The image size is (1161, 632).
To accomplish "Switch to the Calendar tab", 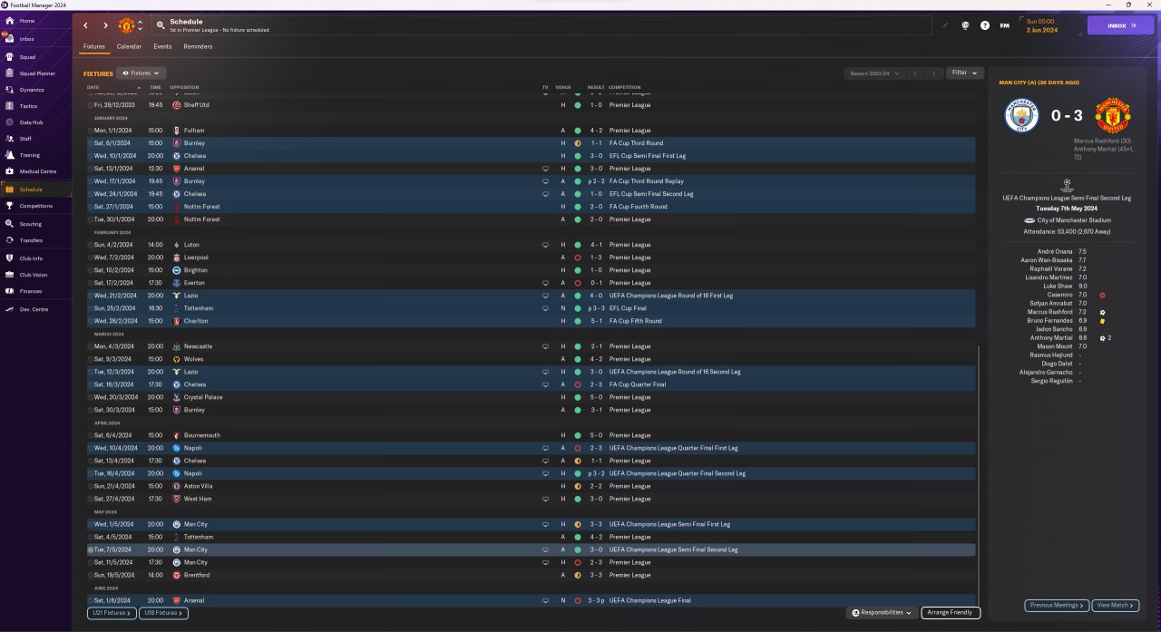I will tap(129, 46).
